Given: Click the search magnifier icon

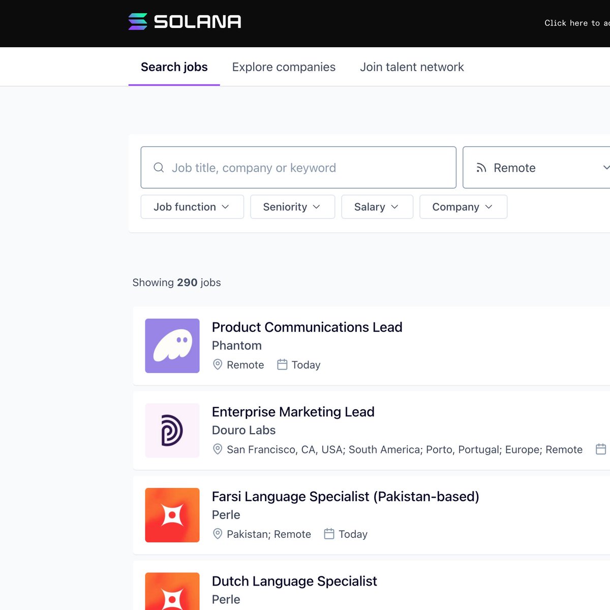Looking at the screenshot, I should click(159, 167).
